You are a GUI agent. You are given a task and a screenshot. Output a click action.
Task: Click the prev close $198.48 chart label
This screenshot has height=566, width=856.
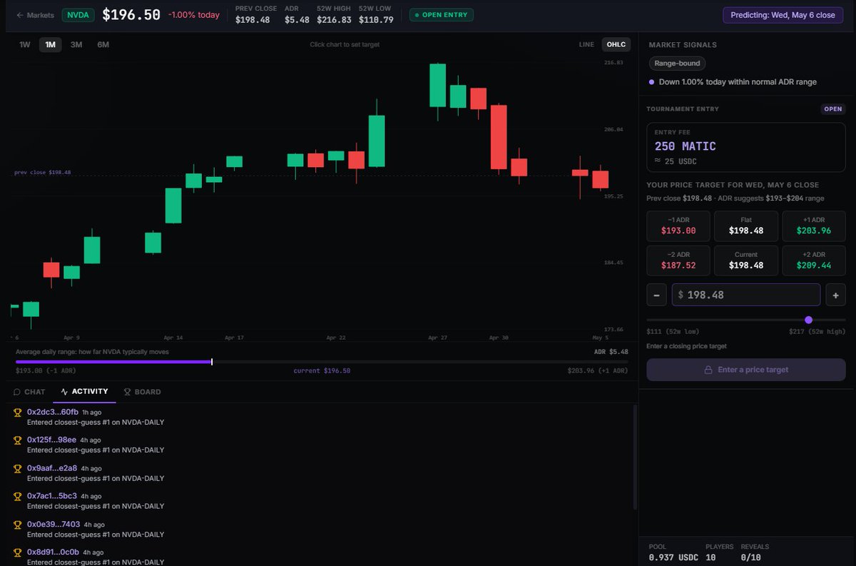[x=43, y=173]
